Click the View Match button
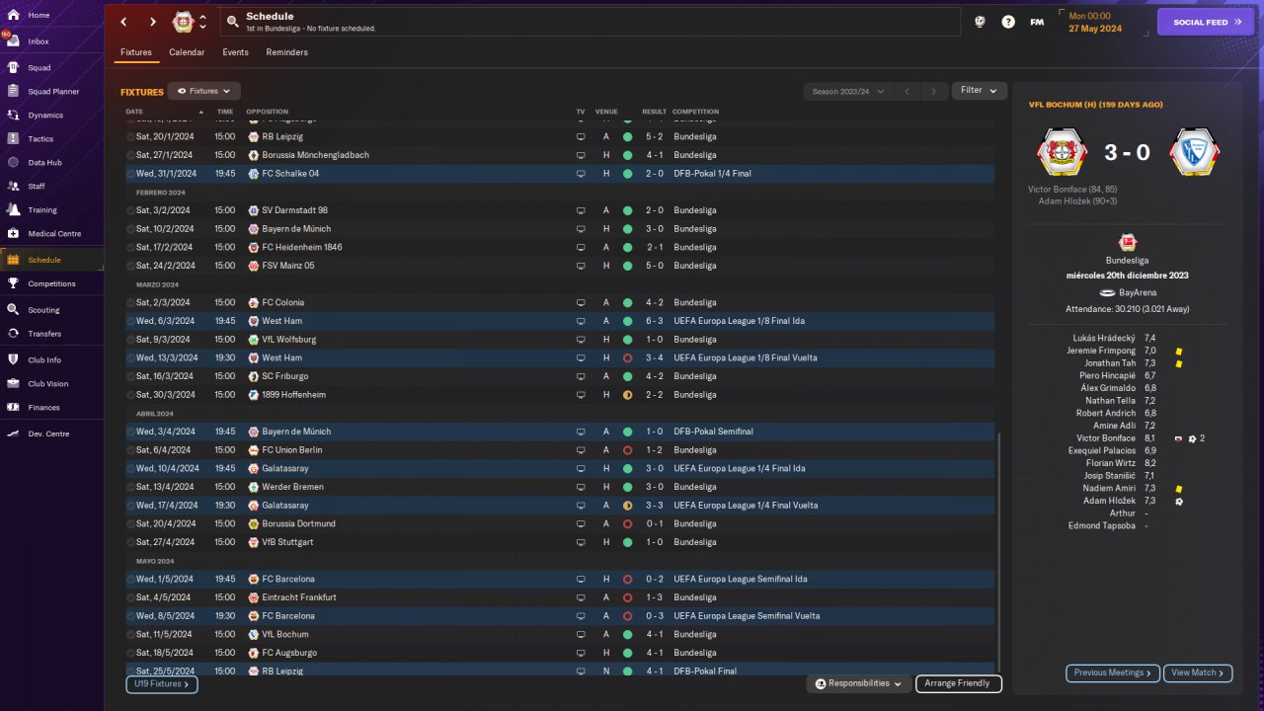The width and height of the screenshot is (1264, 711). [x=1198, y=672]
